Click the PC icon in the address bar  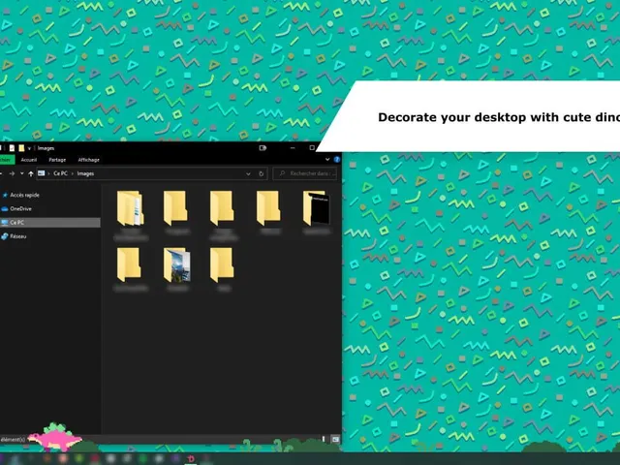[42, 173]
